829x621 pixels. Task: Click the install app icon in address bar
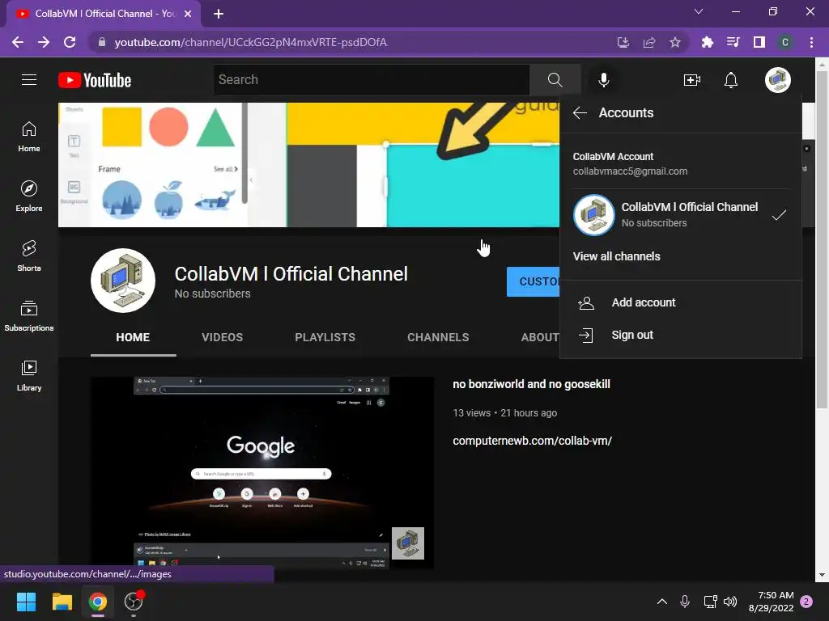click(623, 42)
